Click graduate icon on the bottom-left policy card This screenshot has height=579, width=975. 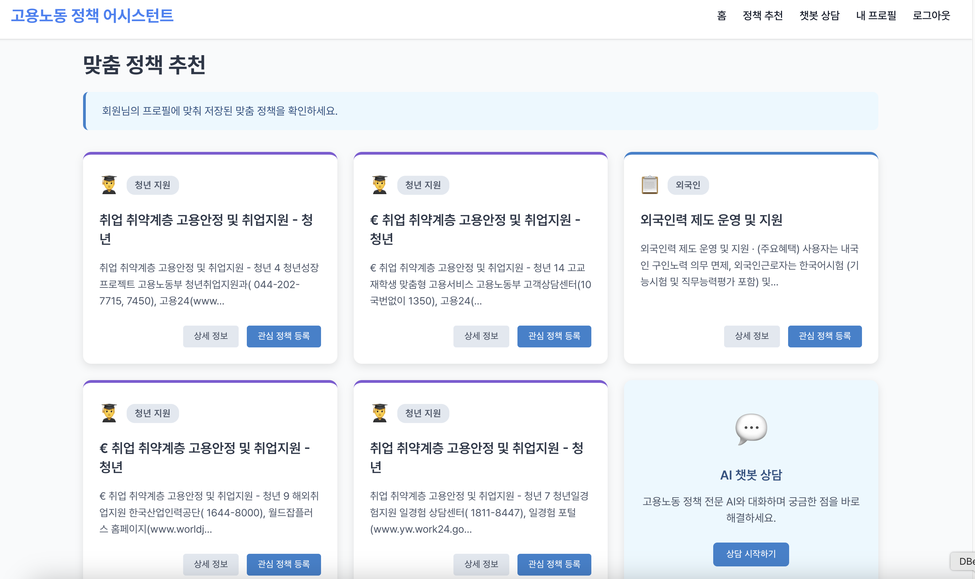coord(109,413)
